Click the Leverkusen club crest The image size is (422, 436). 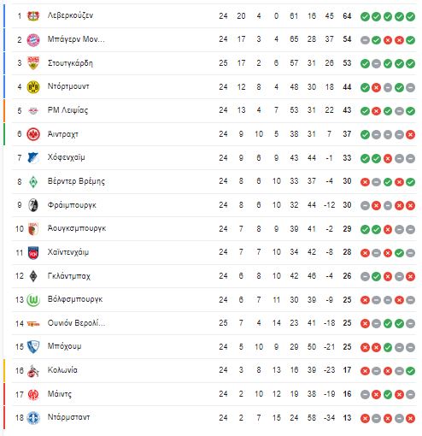point(33,16)
